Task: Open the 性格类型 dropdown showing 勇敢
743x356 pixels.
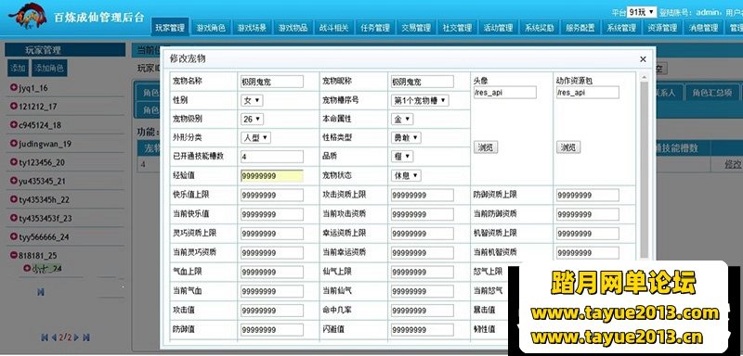Action: click(x=406, y=137)
